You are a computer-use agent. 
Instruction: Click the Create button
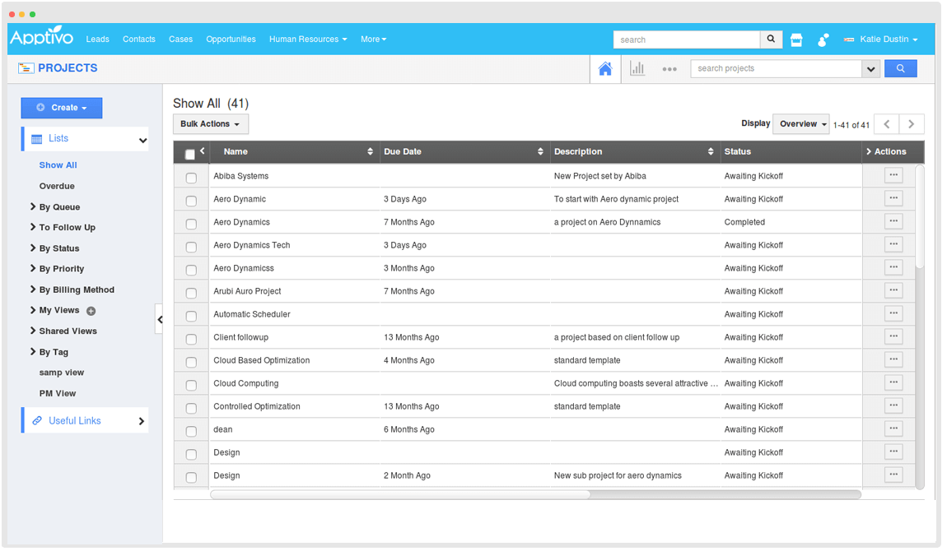coord(62,108)
